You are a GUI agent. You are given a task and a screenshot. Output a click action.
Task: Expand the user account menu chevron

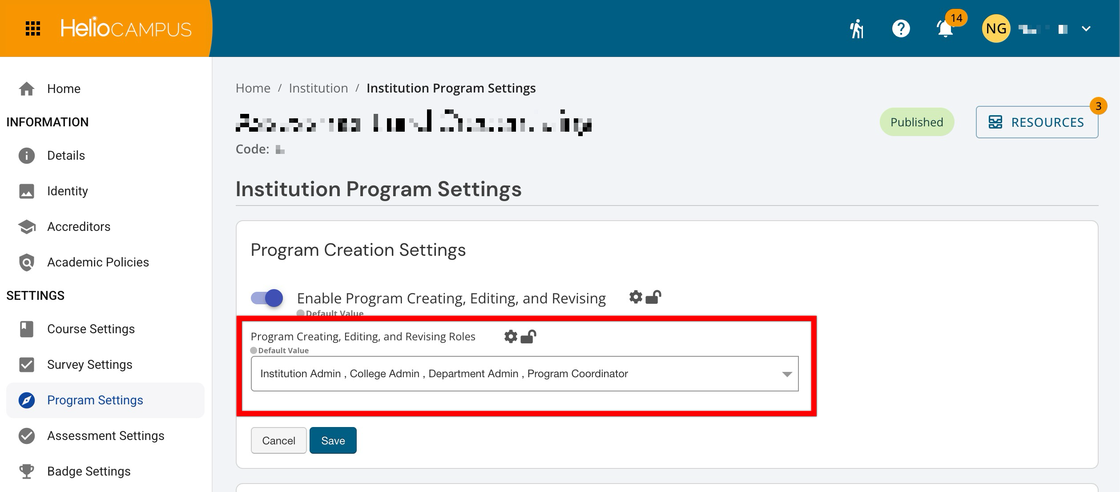tap(1086, 29)
